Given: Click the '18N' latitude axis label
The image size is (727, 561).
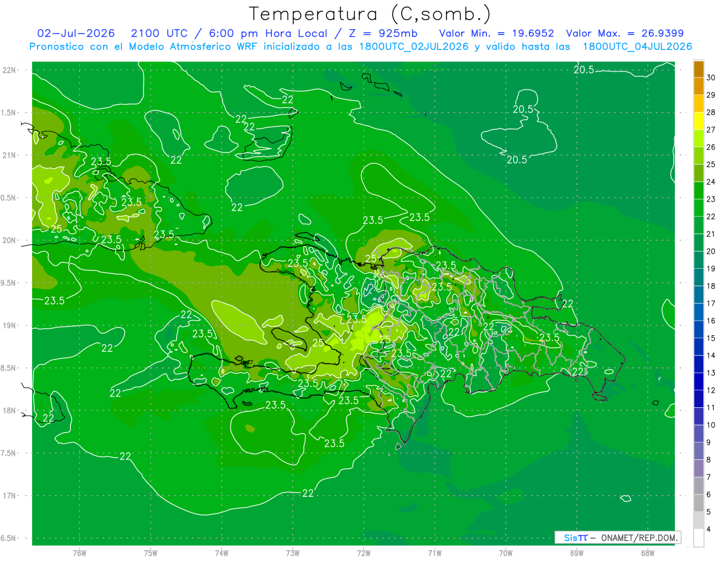Looking at the screenshot, I should (10, 410).
